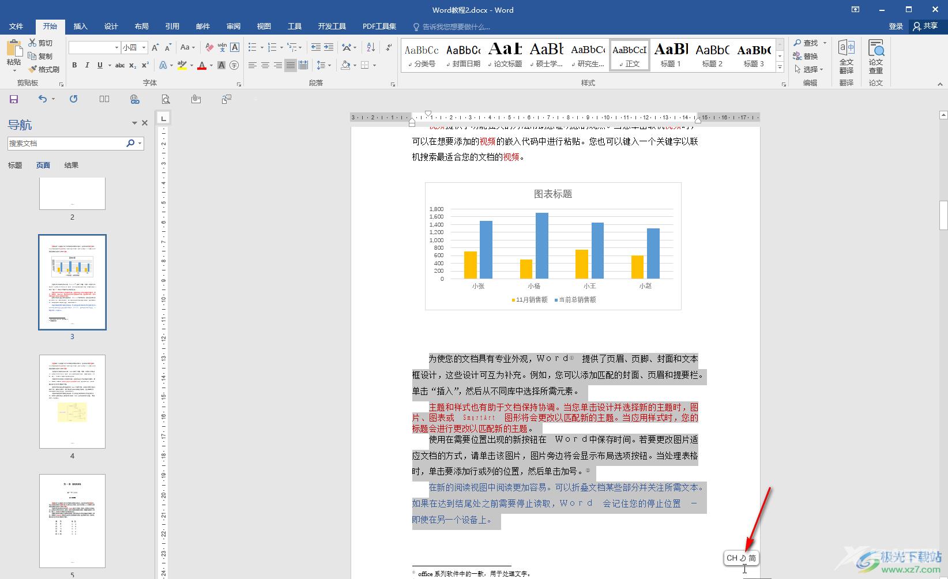
Task: Click the yellow highlight color button
Action: point(182,65)
